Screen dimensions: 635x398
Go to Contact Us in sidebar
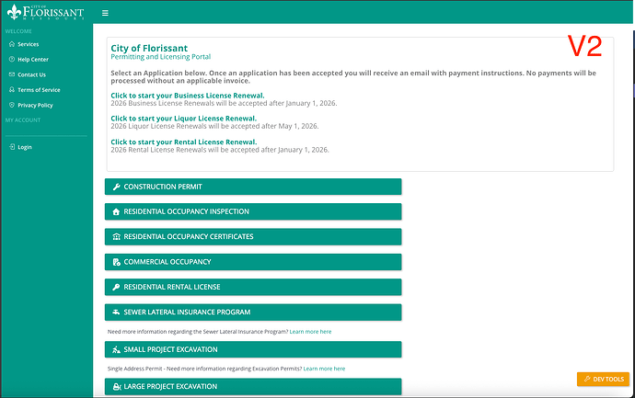31,74
